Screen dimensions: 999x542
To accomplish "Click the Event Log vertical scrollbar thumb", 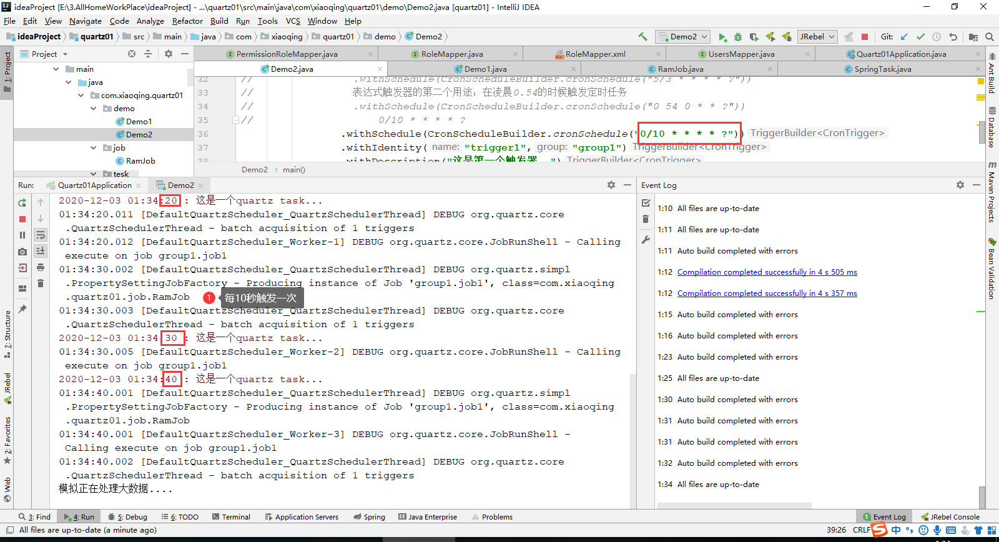I will click(982, 498).
